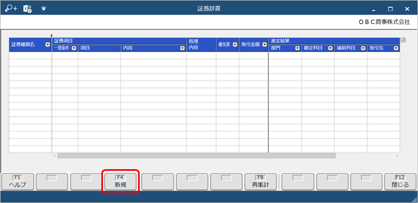Open the 証憑種類名 column filter dropdown
Image resolution: width=418 pixels, height=203 pixels.
(x=48, y=45)
